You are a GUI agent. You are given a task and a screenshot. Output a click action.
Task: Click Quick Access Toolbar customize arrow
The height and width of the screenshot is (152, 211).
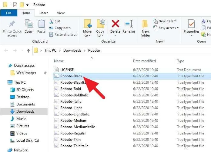click(27, 5)
